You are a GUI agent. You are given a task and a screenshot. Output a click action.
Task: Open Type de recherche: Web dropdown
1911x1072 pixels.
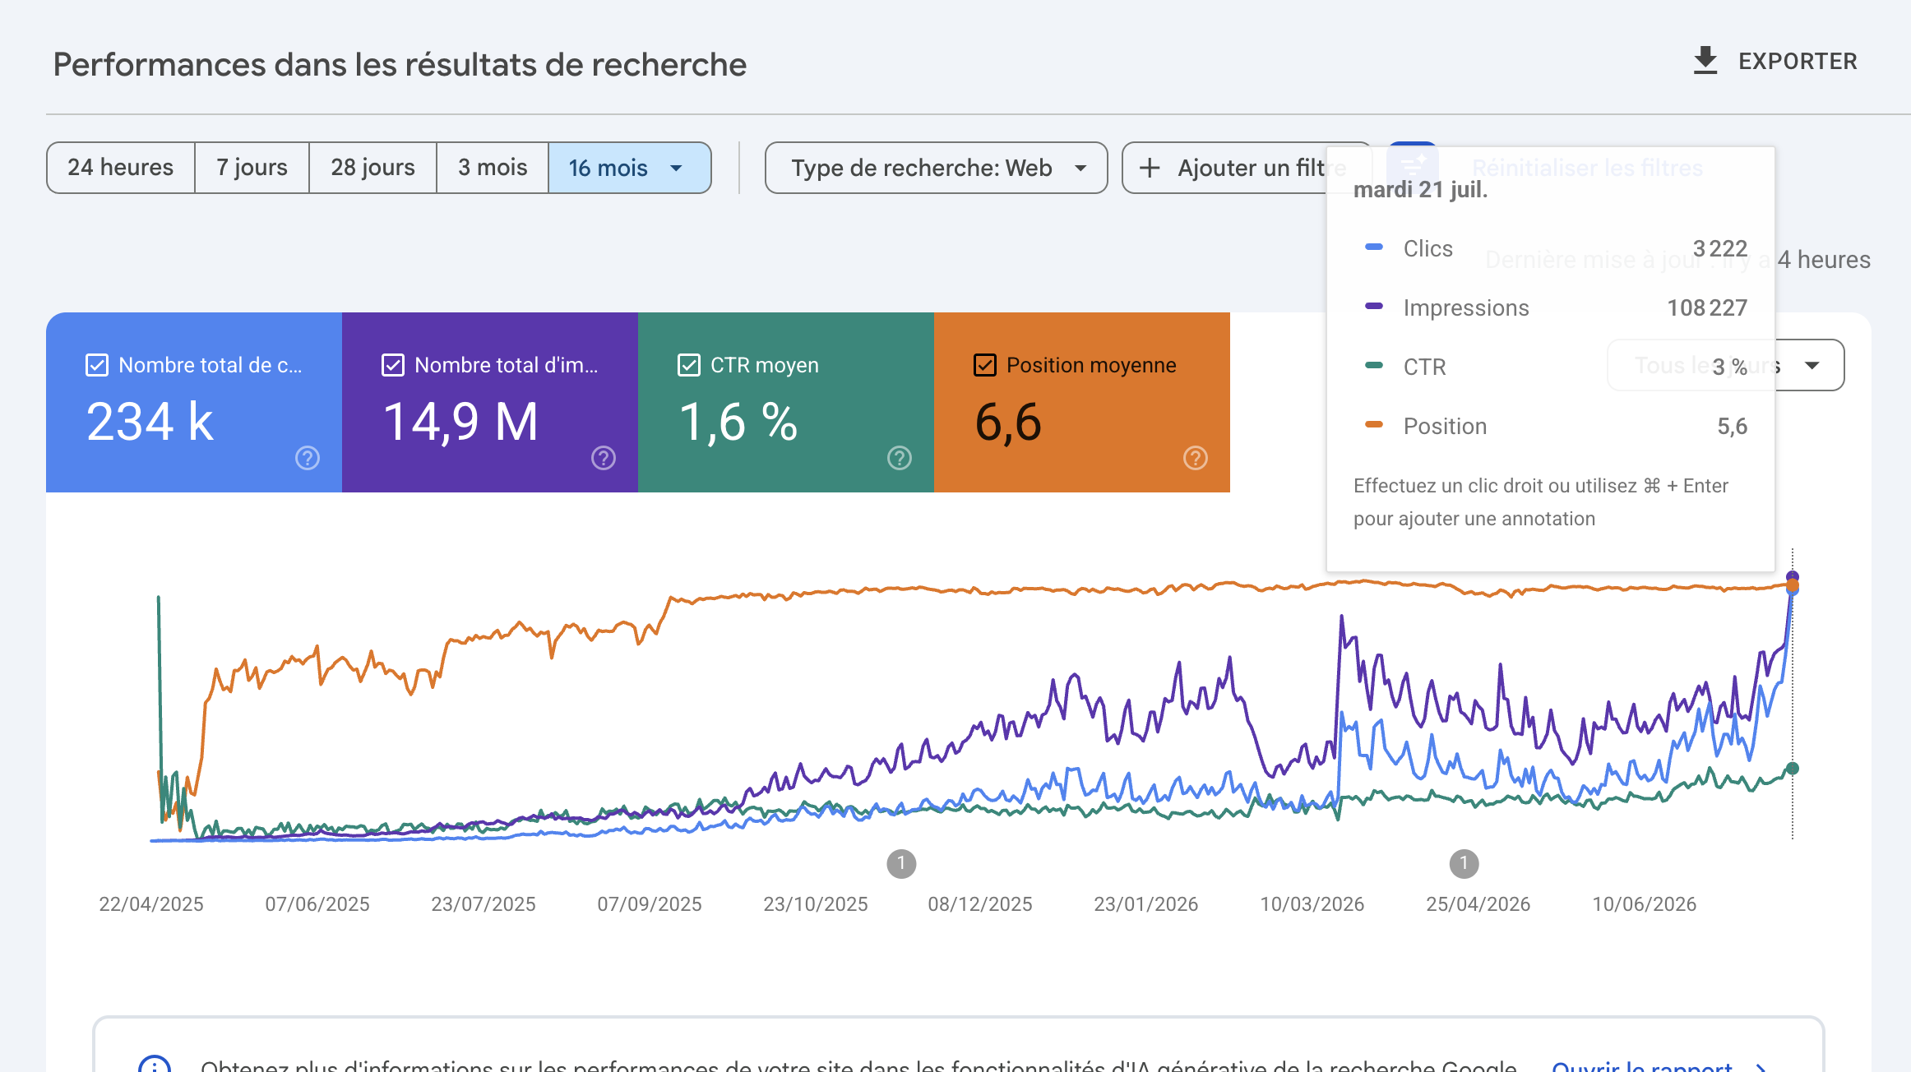point(936,168)
